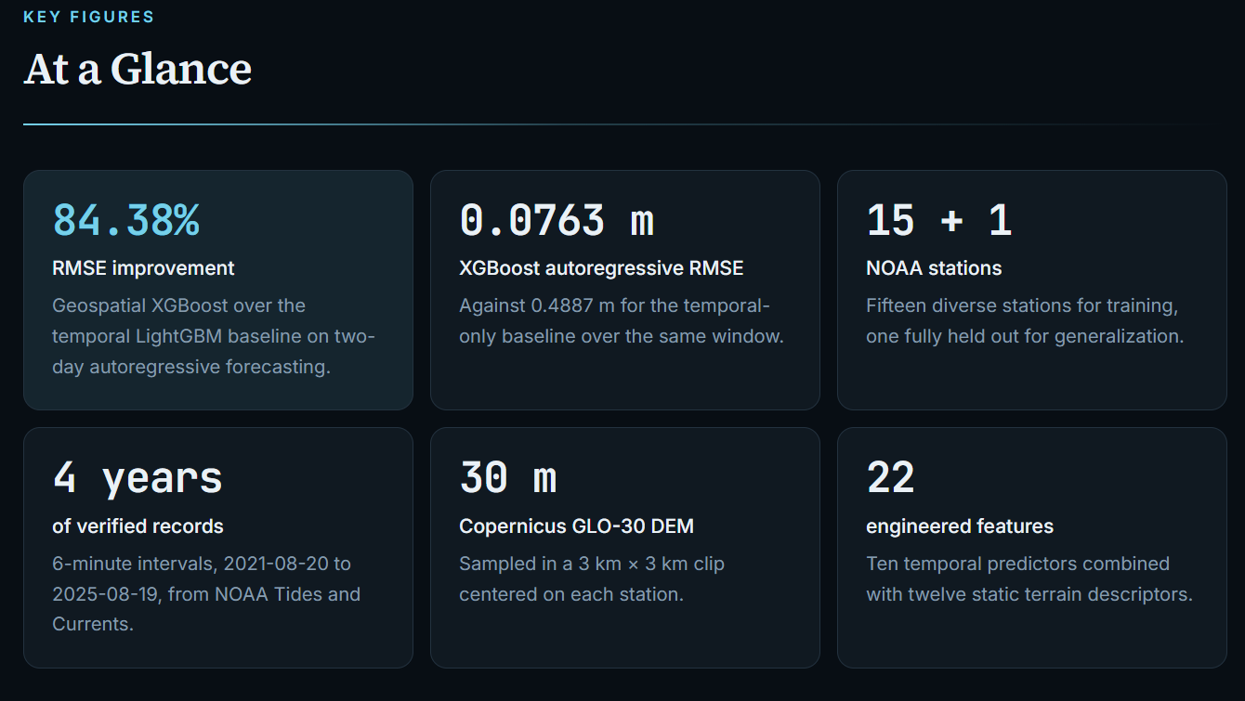1245x701 pixels.
Task: Click the '22' figure
Action: (x=891, y=478)
